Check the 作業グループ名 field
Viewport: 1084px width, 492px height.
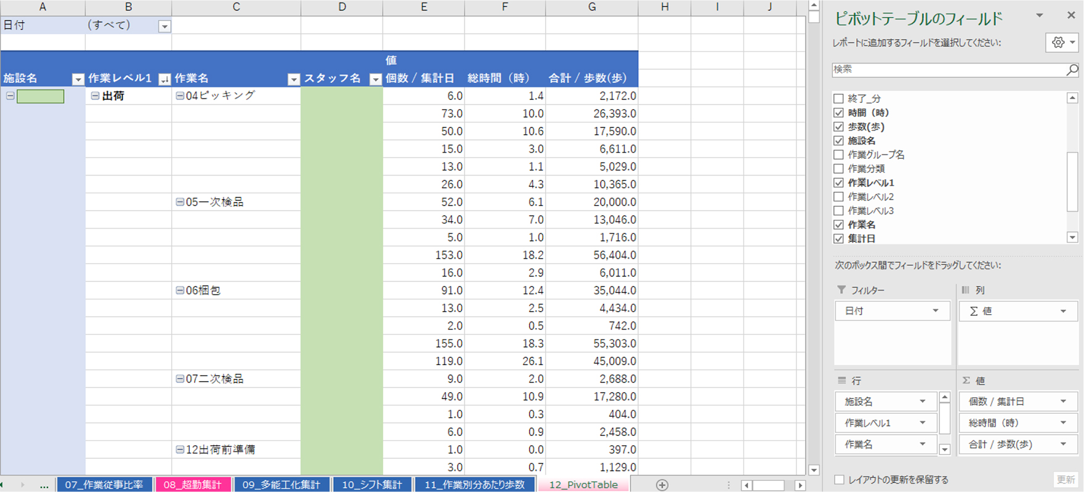[838, 155]
